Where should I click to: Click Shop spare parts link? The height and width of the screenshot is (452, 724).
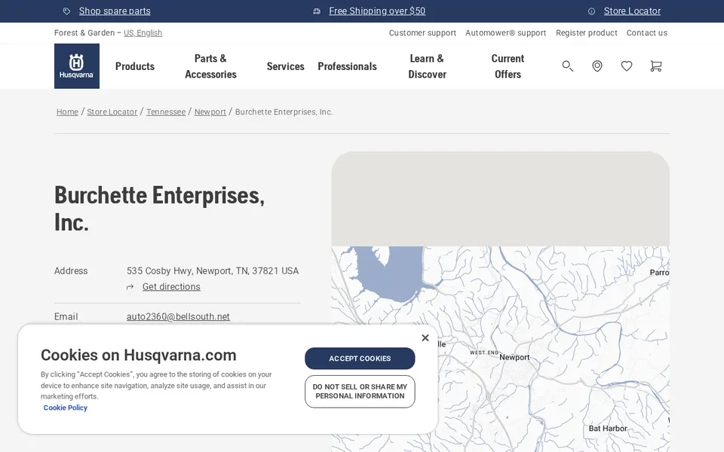click(x=115, y=11)
